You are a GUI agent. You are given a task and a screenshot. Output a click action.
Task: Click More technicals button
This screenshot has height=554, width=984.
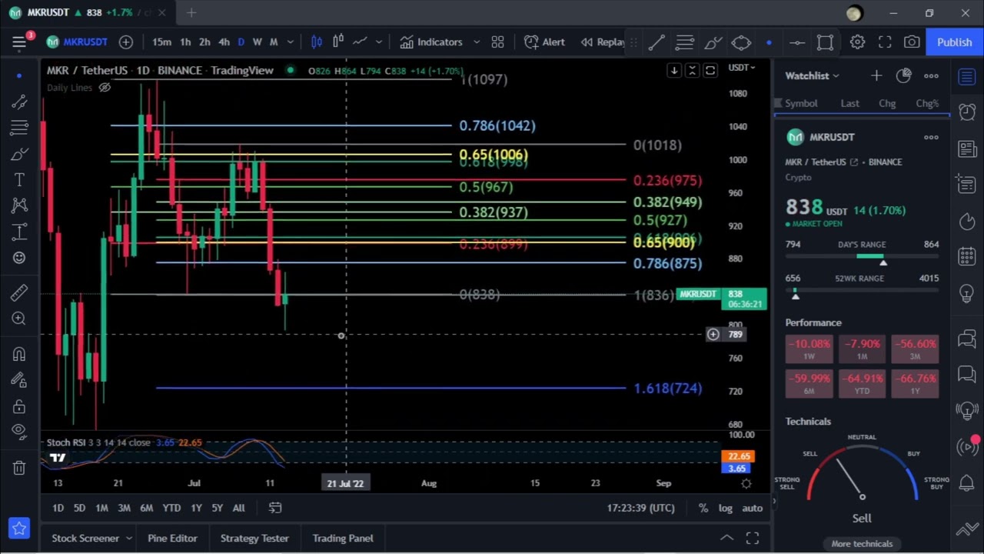862,543
